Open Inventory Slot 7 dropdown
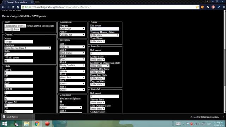This screenshot has height=127, width=226. [x=72, y=84]
